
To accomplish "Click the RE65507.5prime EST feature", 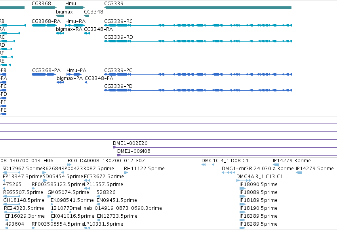I will 11,196.
